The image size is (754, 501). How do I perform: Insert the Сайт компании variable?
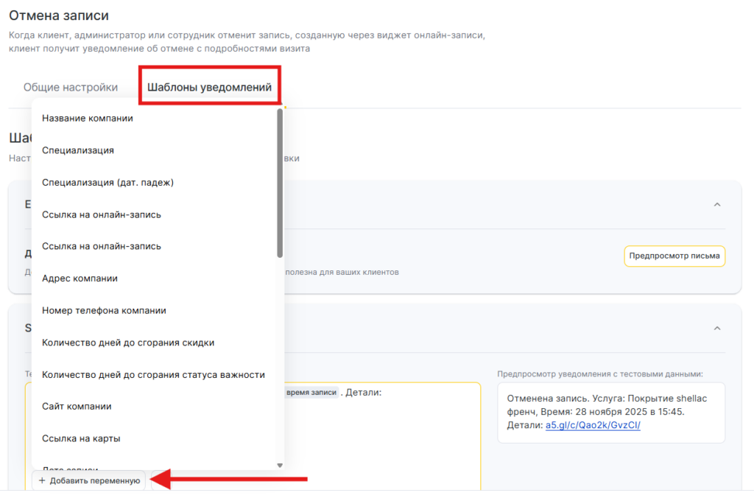point(77,406)
